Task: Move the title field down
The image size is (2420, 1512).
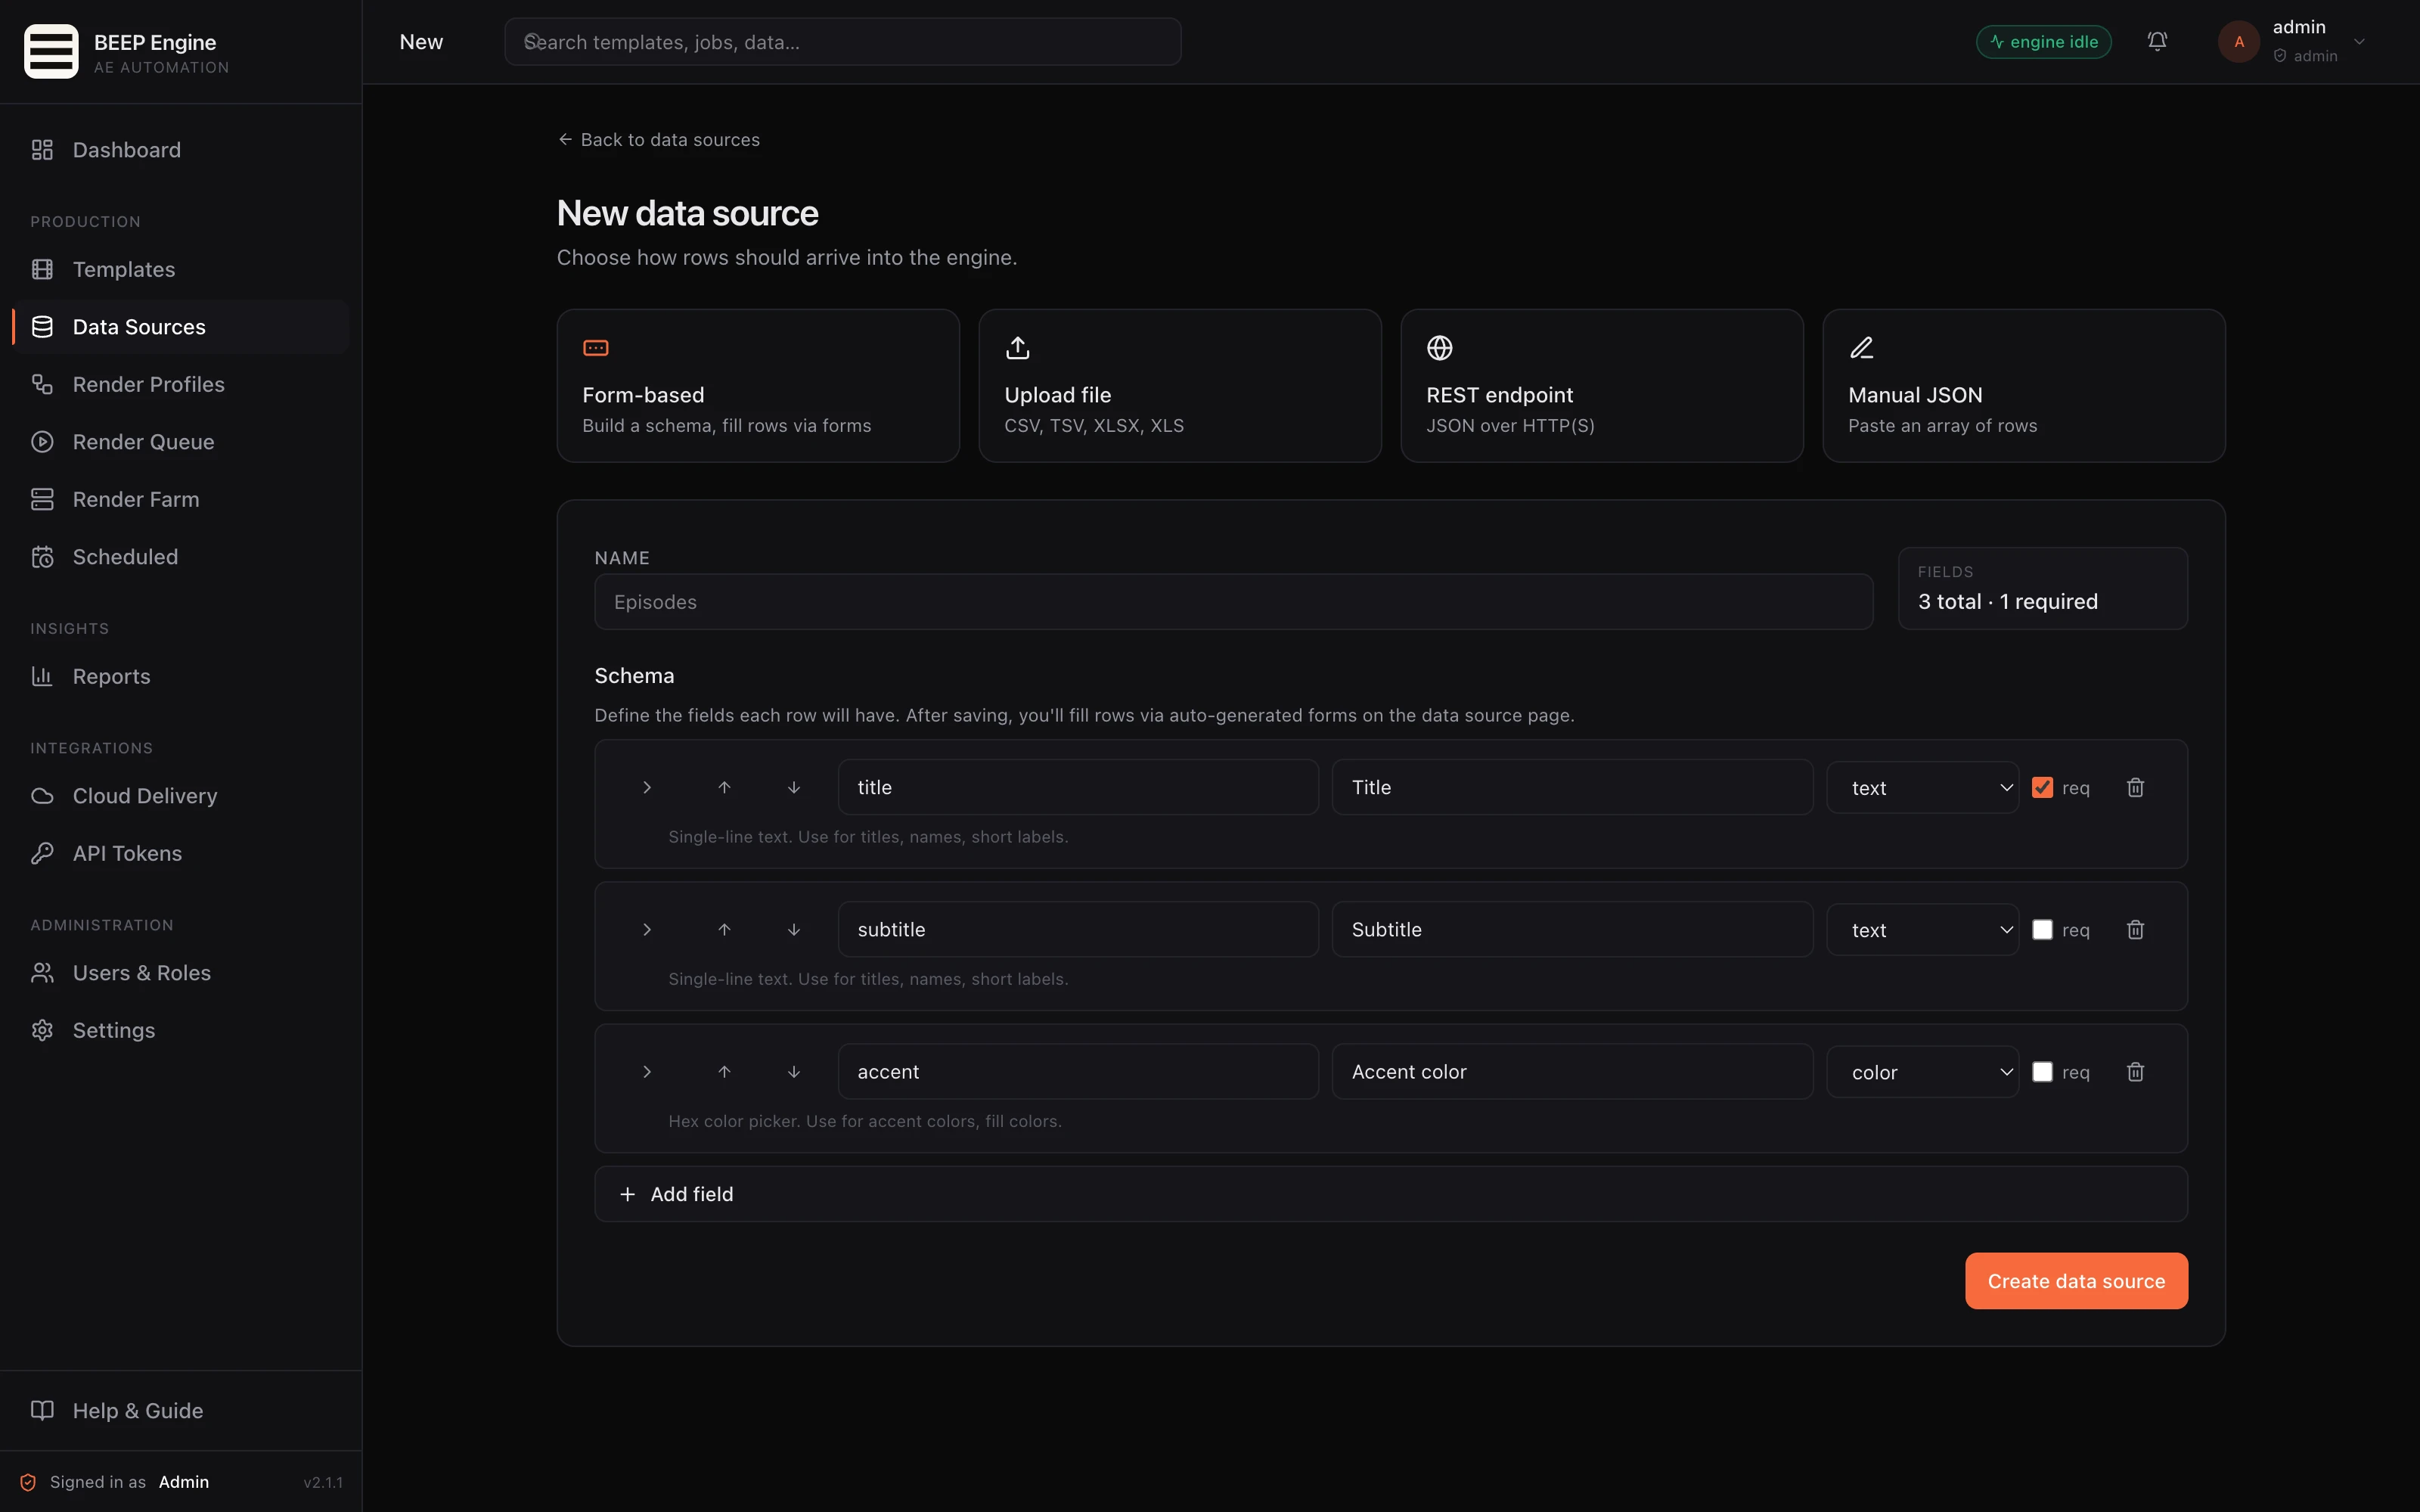Action: 793,788
